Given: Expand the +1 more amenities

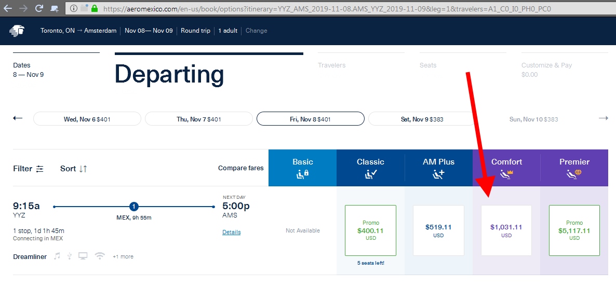Looking at the screenshot, I should [x=123, y=256].
